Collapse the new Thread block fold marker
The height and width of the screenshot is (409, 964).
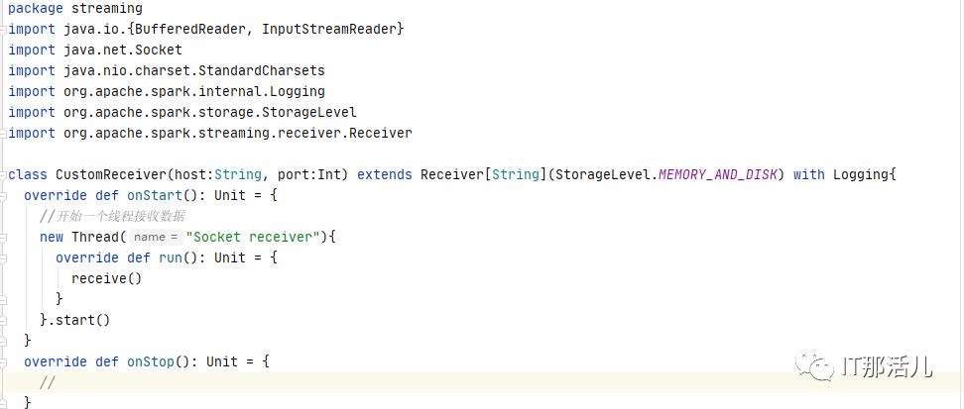(x=3, y=238)
